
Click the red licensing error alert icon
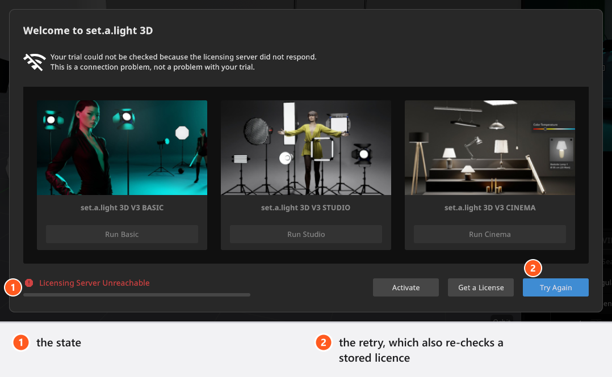[x=29, y=283]
